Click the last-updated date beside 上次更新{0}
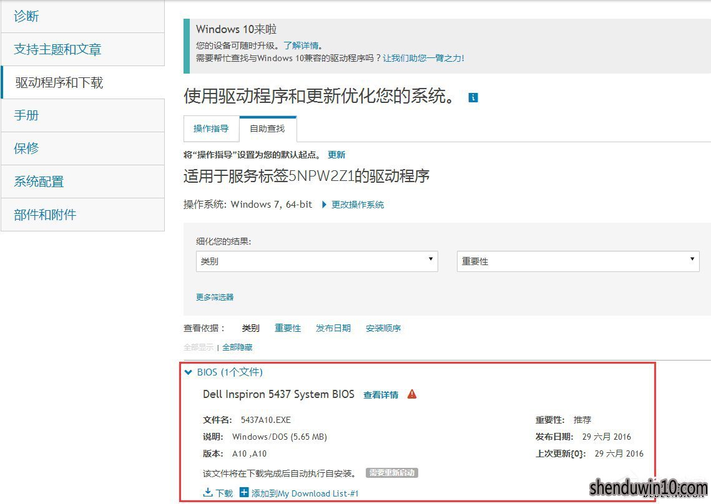Image resolution: width=711 pixels, height=504 pixels. coord(619,453)
